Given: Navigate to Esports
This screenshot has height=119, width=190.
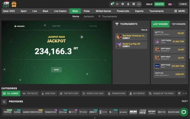Looking at the screenshot, I should [x=139, y=11].
